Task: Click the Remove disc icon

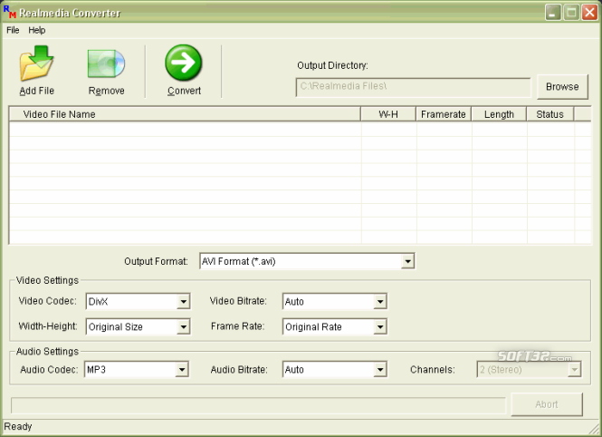Action: 106,63
